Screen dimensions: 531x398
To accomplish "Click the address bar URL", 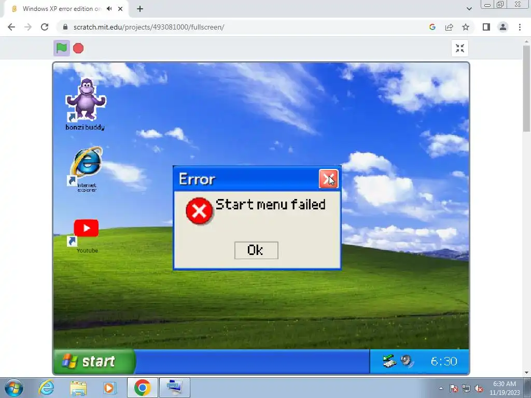I will 149,27.
